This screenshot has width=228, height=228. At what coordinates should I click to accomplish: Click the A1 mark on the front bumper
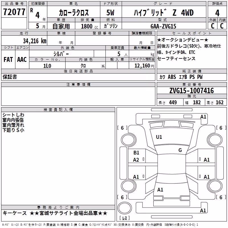[203, 117]
